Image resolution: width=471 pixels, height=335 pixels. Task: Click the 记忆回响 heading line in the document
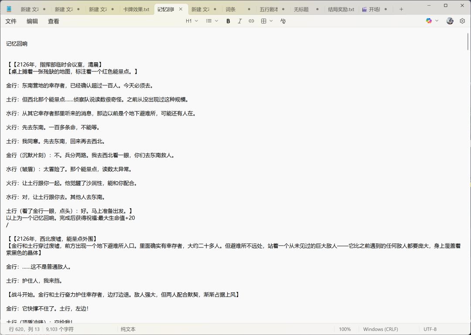point(17,44)
